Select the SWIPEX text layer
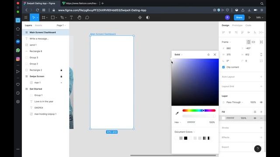The image size is (280, 157). point(45,108)
